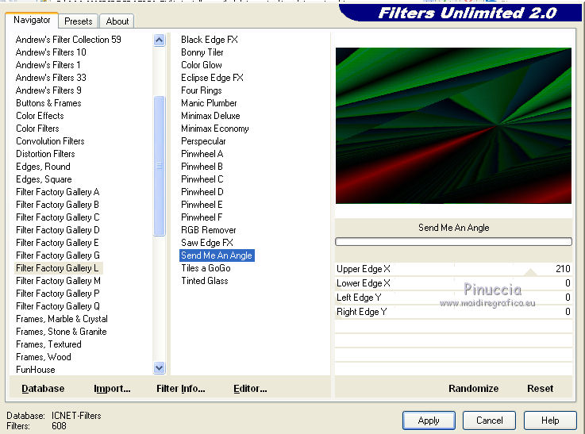
Task: Click the Left Edge Y slider
Action: [453, 298]
